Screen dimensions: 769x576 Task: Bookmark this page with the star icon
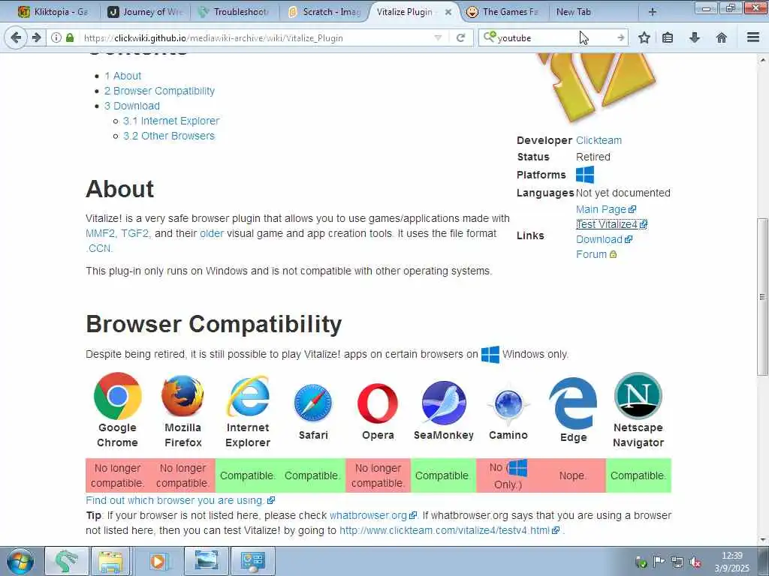644,37
